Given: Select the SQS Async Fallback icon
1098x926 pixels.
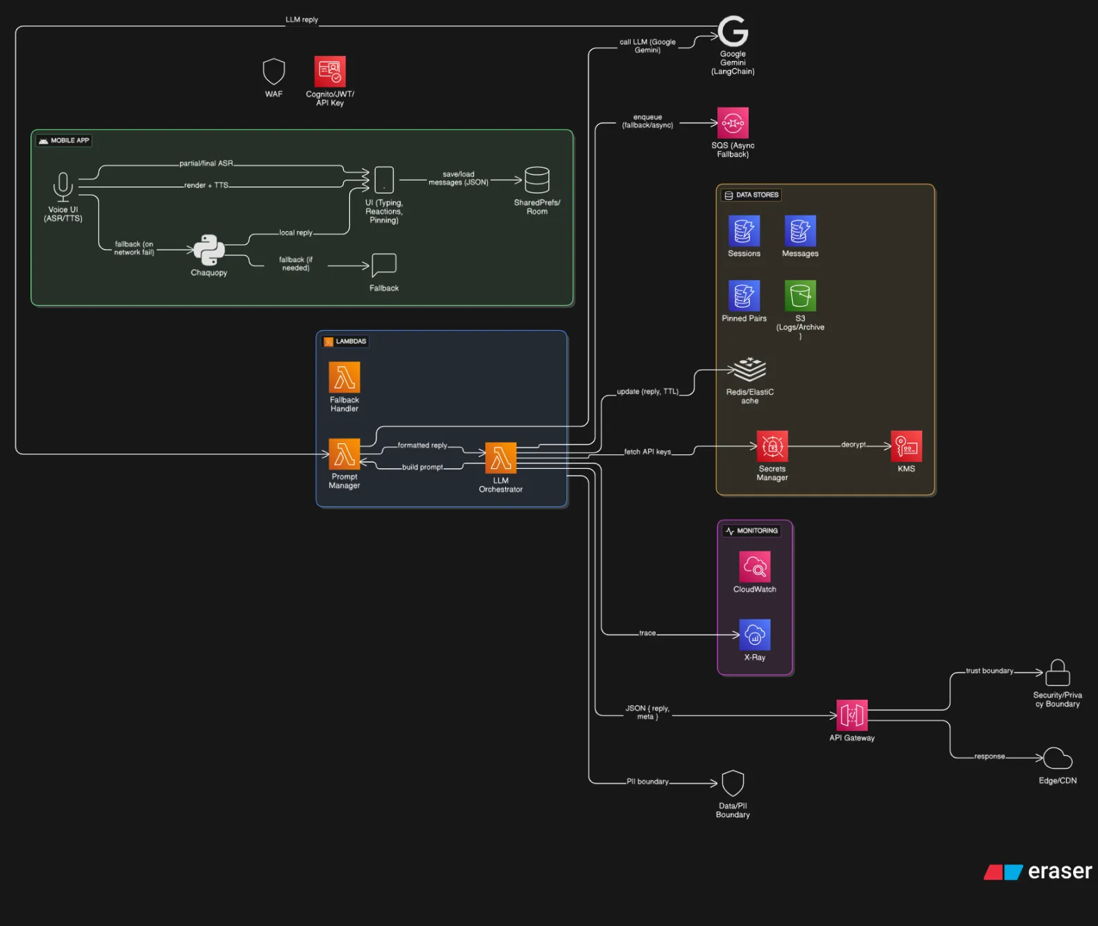Looking at the screenshot, I should [733, 123].
